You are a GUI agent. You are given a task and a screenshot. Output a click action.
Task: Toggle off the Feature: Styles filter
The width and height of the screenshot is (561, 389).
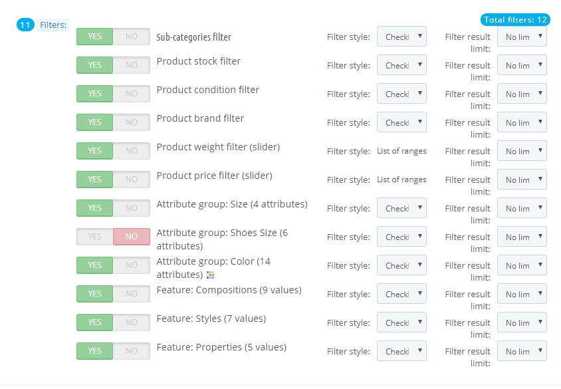(131, 323)
